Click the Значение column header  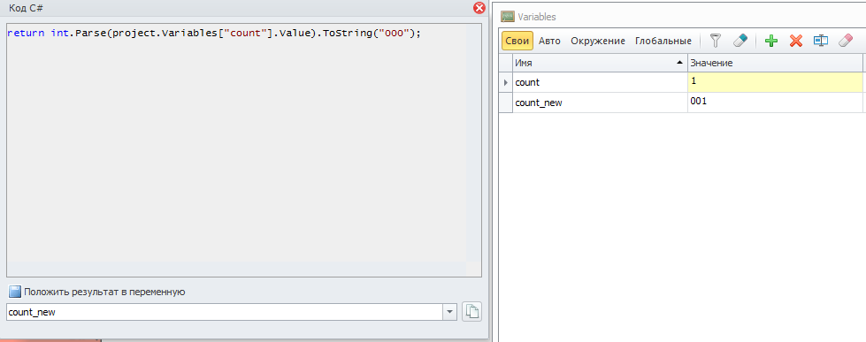775,63
